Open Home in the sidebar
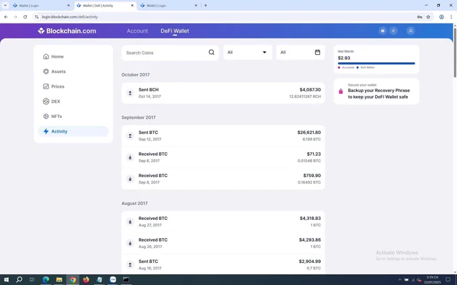Image resolution: width=457 pixels, height=285 pixels. pos(73,56)
